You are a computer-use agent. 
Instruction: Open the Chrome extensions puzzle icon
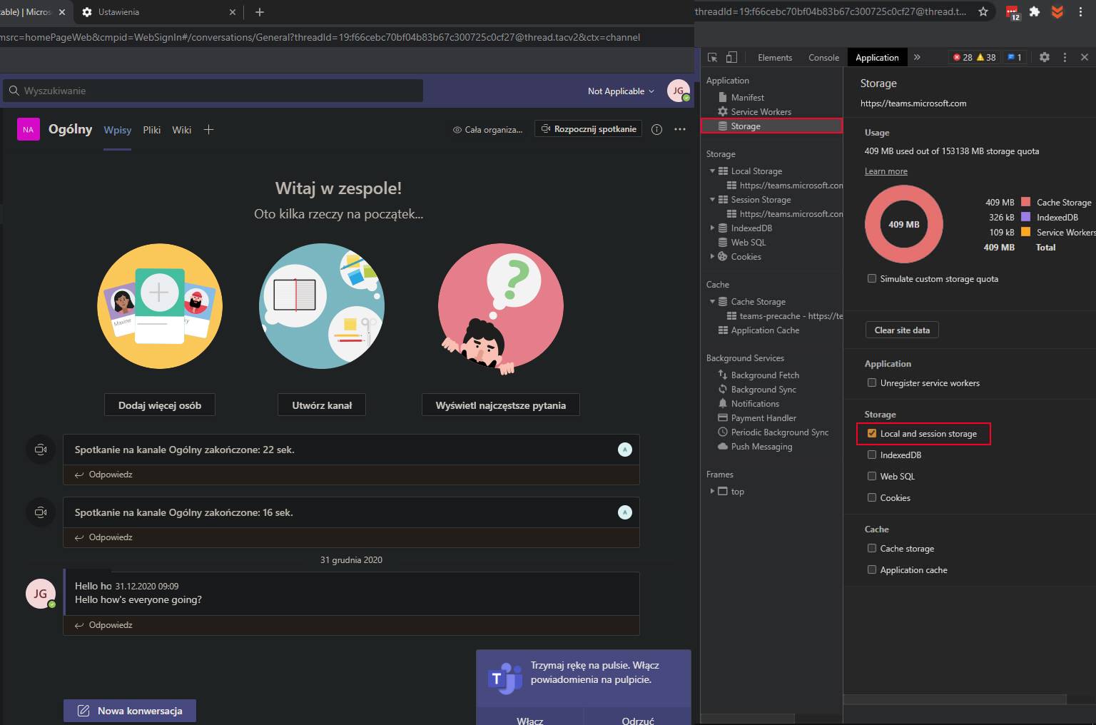1034,11
